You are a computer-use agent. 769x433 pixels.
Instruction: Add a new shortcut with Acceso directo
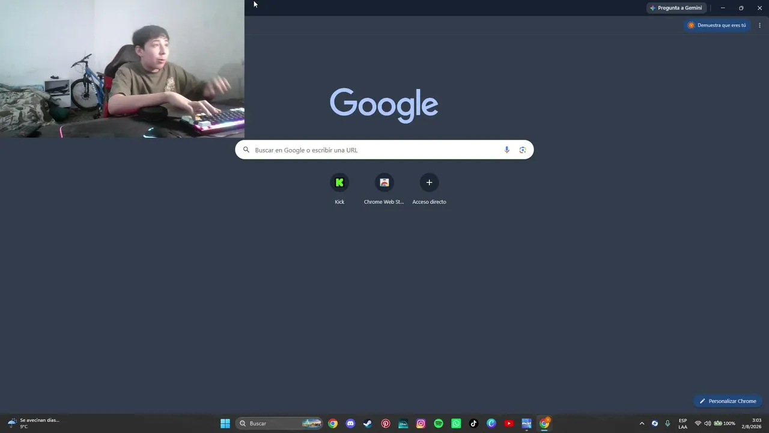point(429,189)
